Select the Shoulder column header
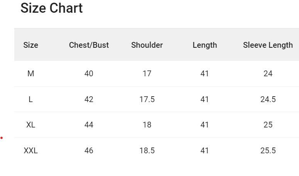 click(147, 45)
